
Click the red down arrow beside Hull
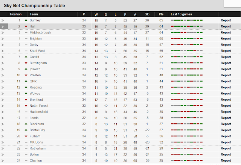tap(26, 27)
